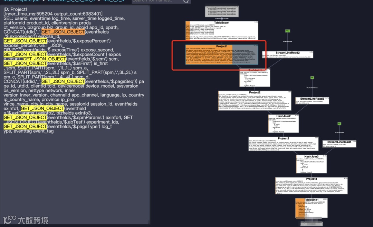Click the 'ip_country_name, province ip_pro' line
Screen dimensions: 373x227
pos(39,100)
